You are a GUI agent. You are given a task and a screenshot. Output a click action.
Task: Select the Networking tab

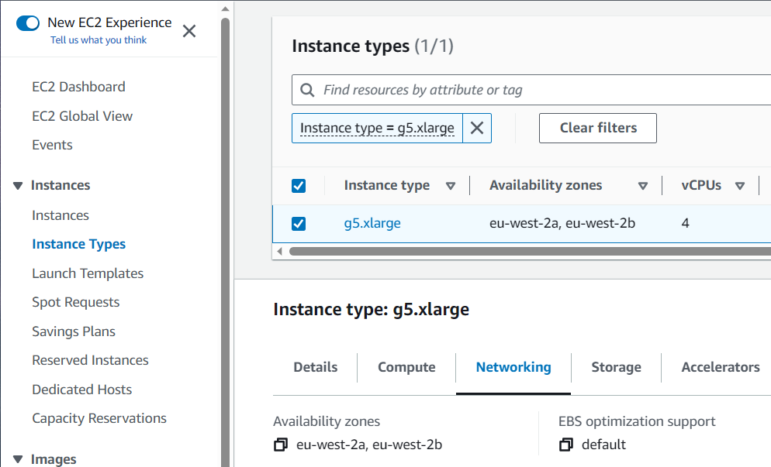513,367
